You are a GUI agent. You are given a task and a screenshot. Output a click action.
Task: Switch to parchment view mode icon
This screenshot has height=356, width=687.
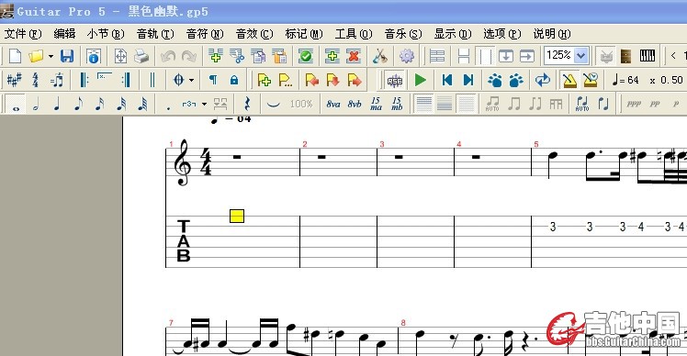(x=485, y=56)
